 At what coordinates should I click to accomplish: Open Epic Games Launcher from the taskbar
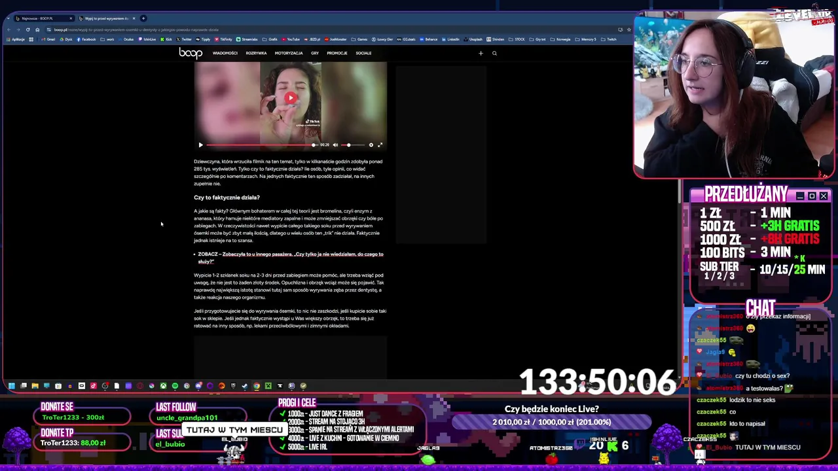pos(233,386)
